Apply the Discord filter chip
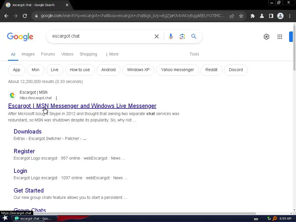 tap(236, 70)
